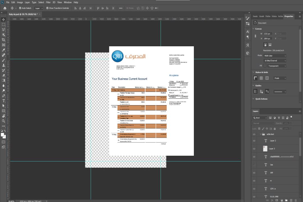Click the canvas width W input field
Image resolution: width=303 pixels, height=202 pixels.
point(267,34)
